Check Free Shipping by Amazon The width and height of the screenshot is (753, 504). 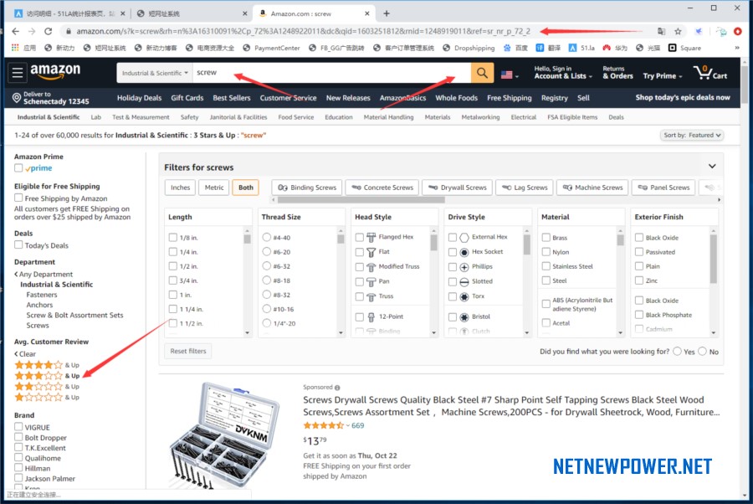(x=18, y=198)
